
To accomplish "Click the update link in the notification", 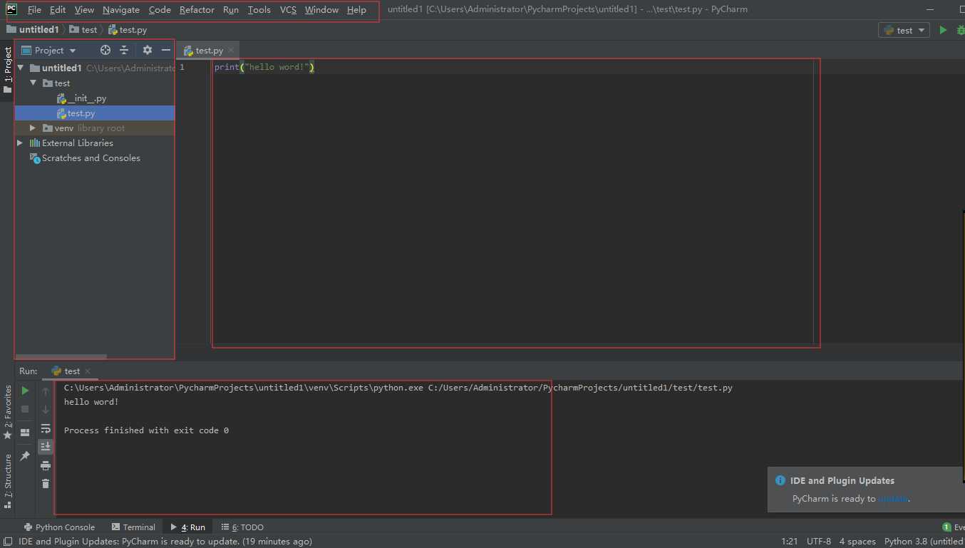I will (893, 499).
